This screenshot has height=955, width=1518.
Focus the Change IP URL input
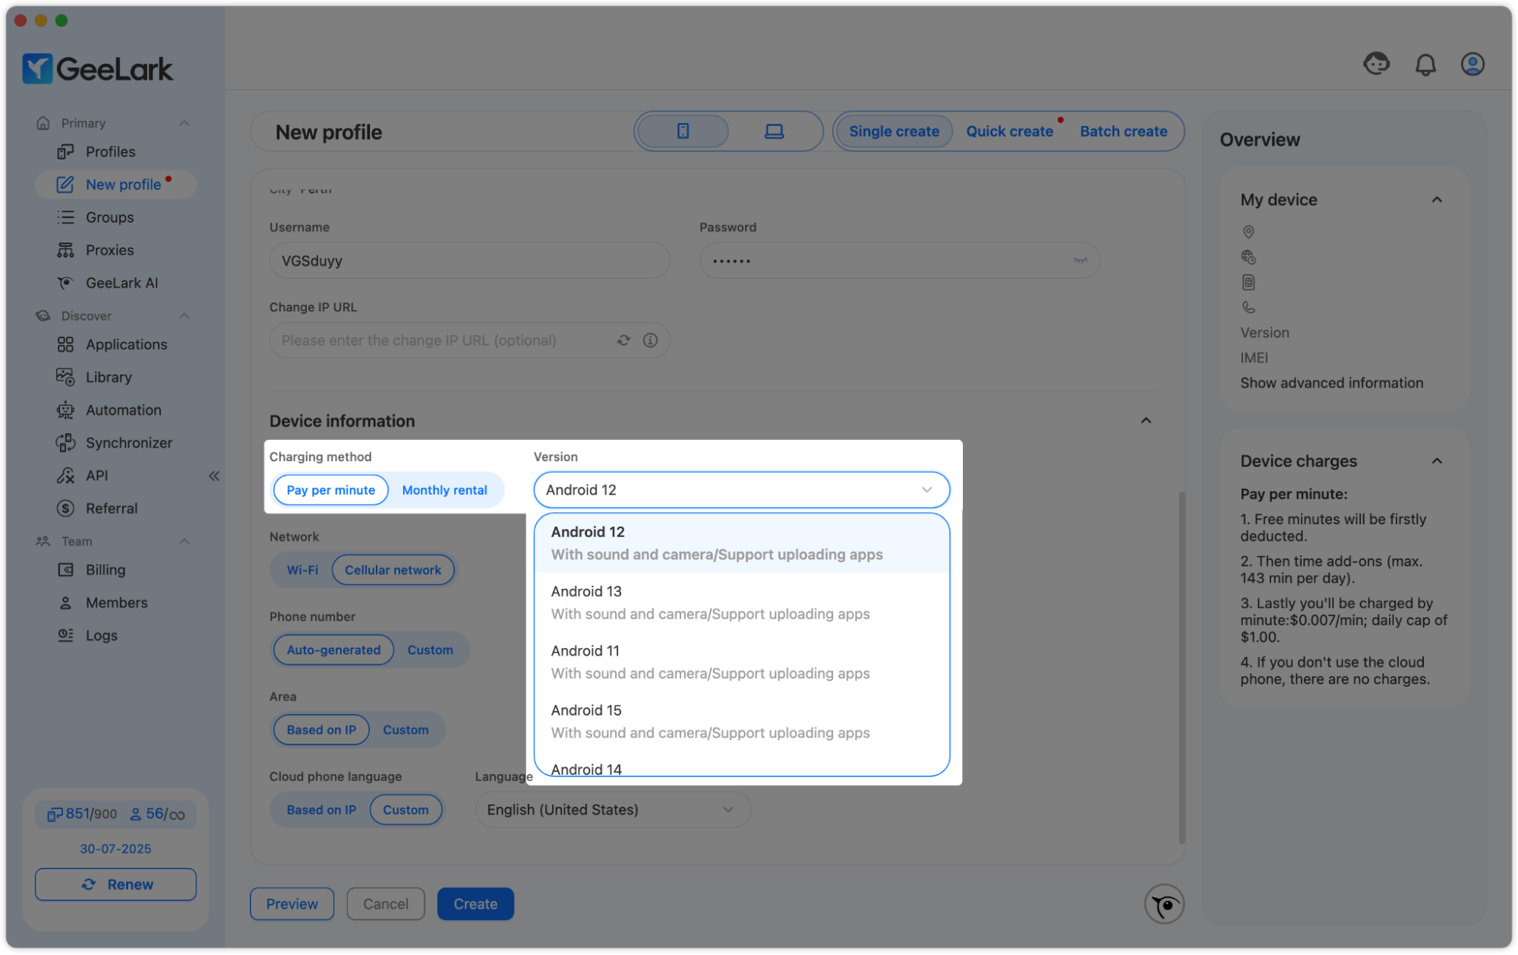coord(469,340)
